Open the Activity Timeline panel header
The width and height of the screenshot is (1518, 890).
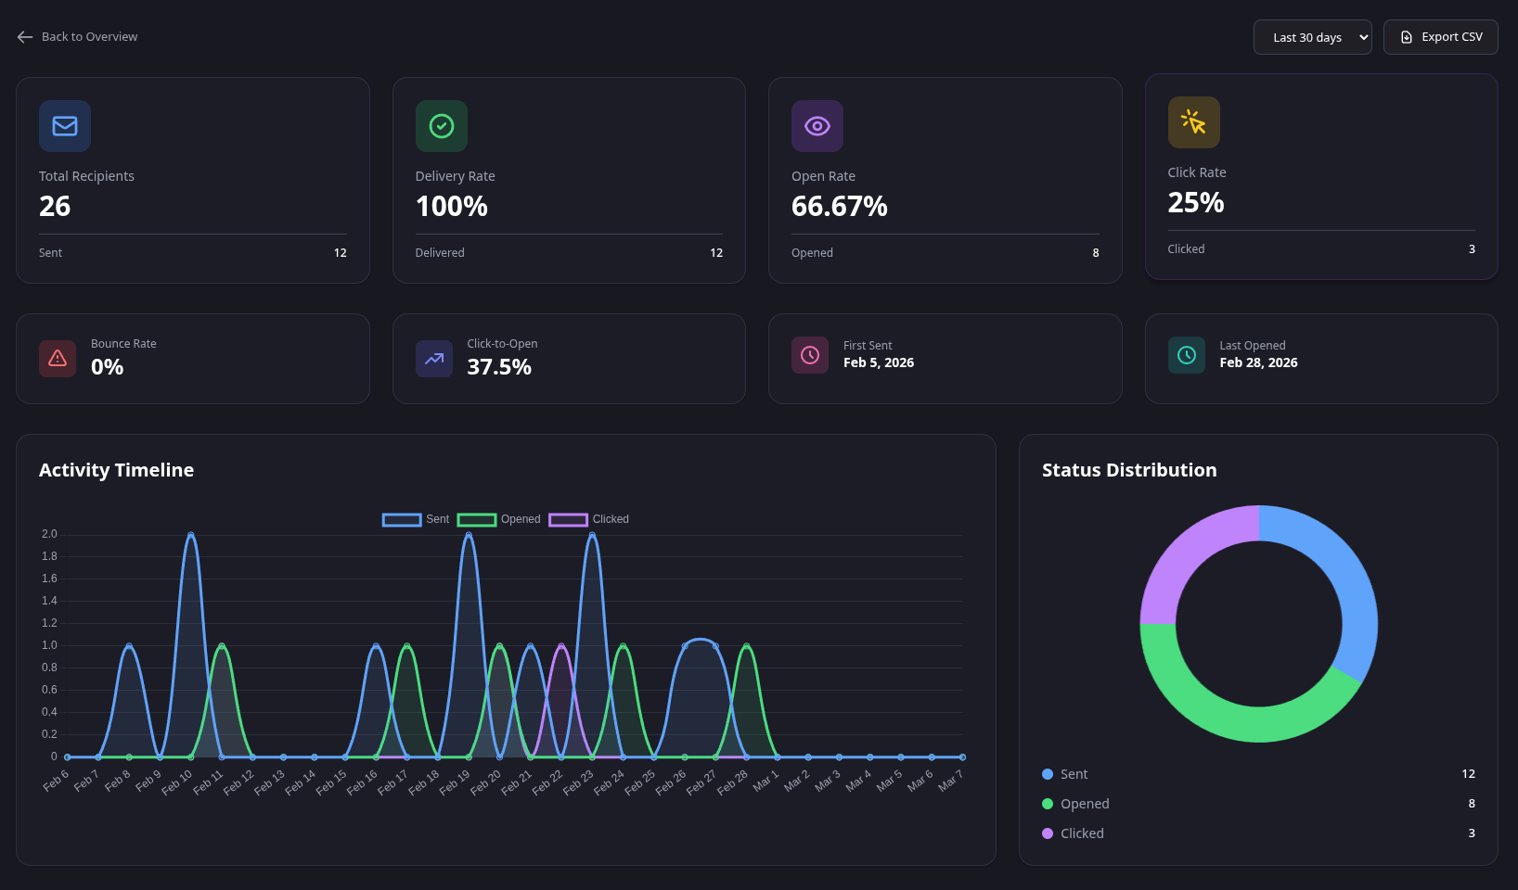pyautogui.click(x=116, y=470)
